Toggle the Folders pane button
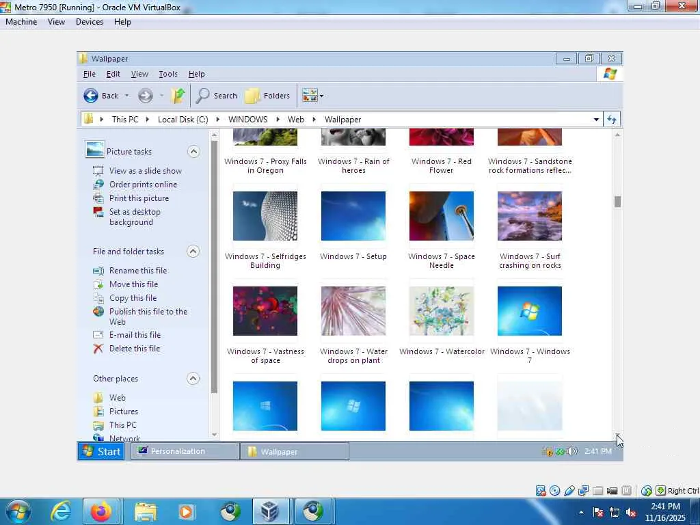 (267, 96)
